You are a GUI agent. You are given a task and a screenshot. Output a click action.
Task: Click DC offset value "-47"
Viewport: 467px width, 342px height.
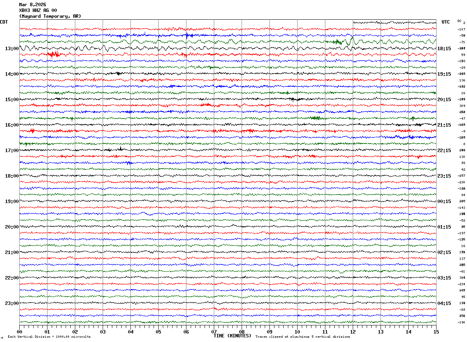[462, 119]
